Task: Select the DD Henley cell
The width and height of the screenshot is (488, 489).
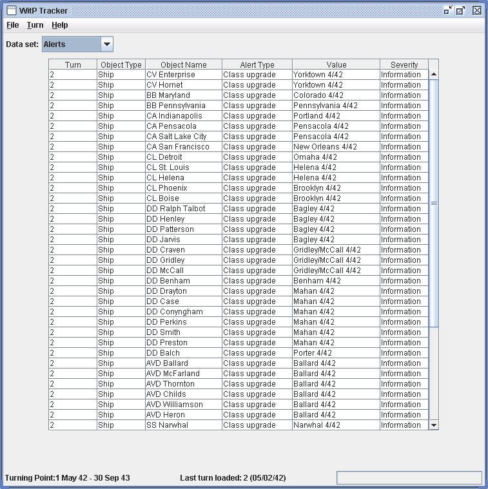Action: click(184, 218)
